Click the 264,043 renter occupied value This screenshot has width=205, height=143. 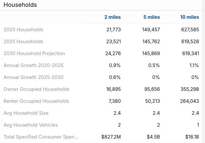(190, 101)
